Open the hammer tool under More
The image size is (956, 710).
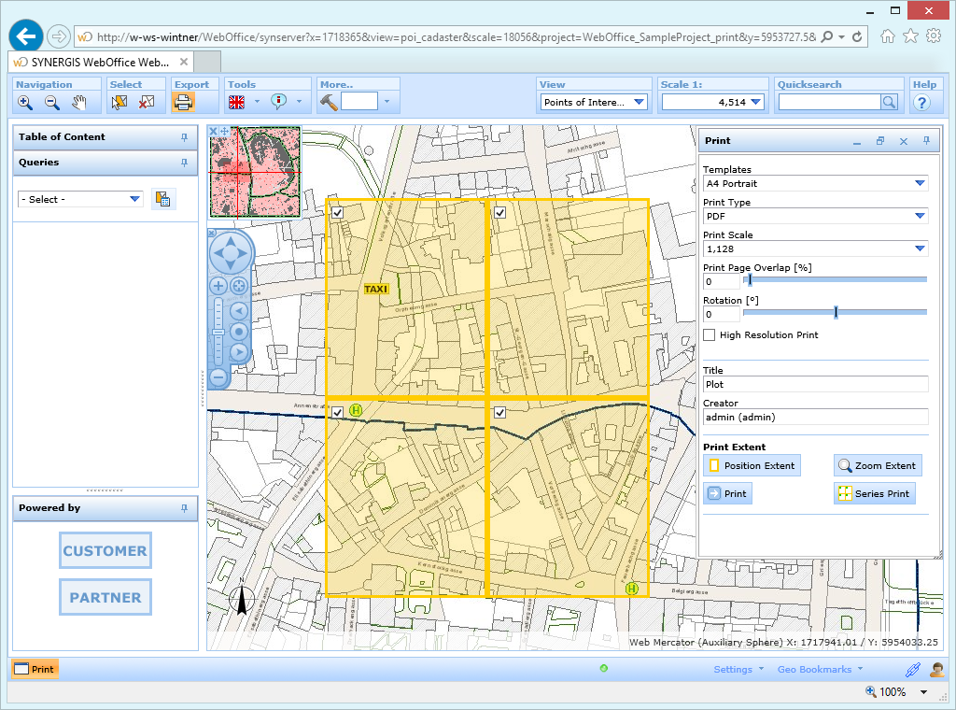point(329,102)
